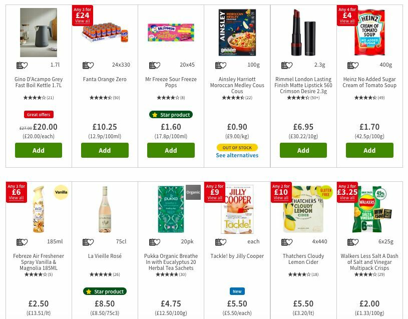
Task: View all items in the Any 2 for £9 offer
Action: (x=214, y=197)
